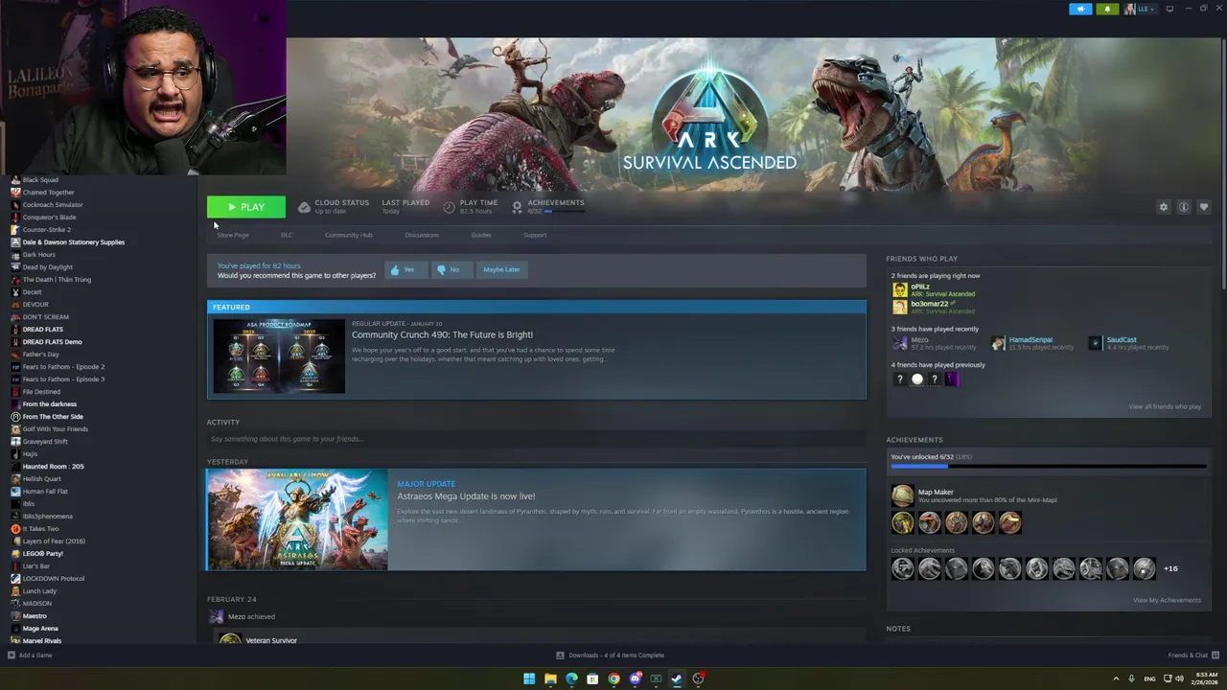The height and width of the screenshot is (690, 1227).
Task: Select Dead by Daylight in library
Action: (x=47, y=267)
